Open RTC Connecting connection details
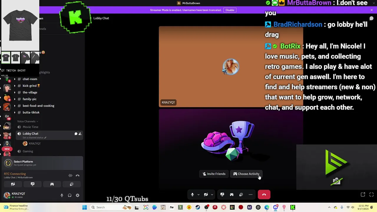This screenshot has height=212, width=377. click(x=15, y=174)
